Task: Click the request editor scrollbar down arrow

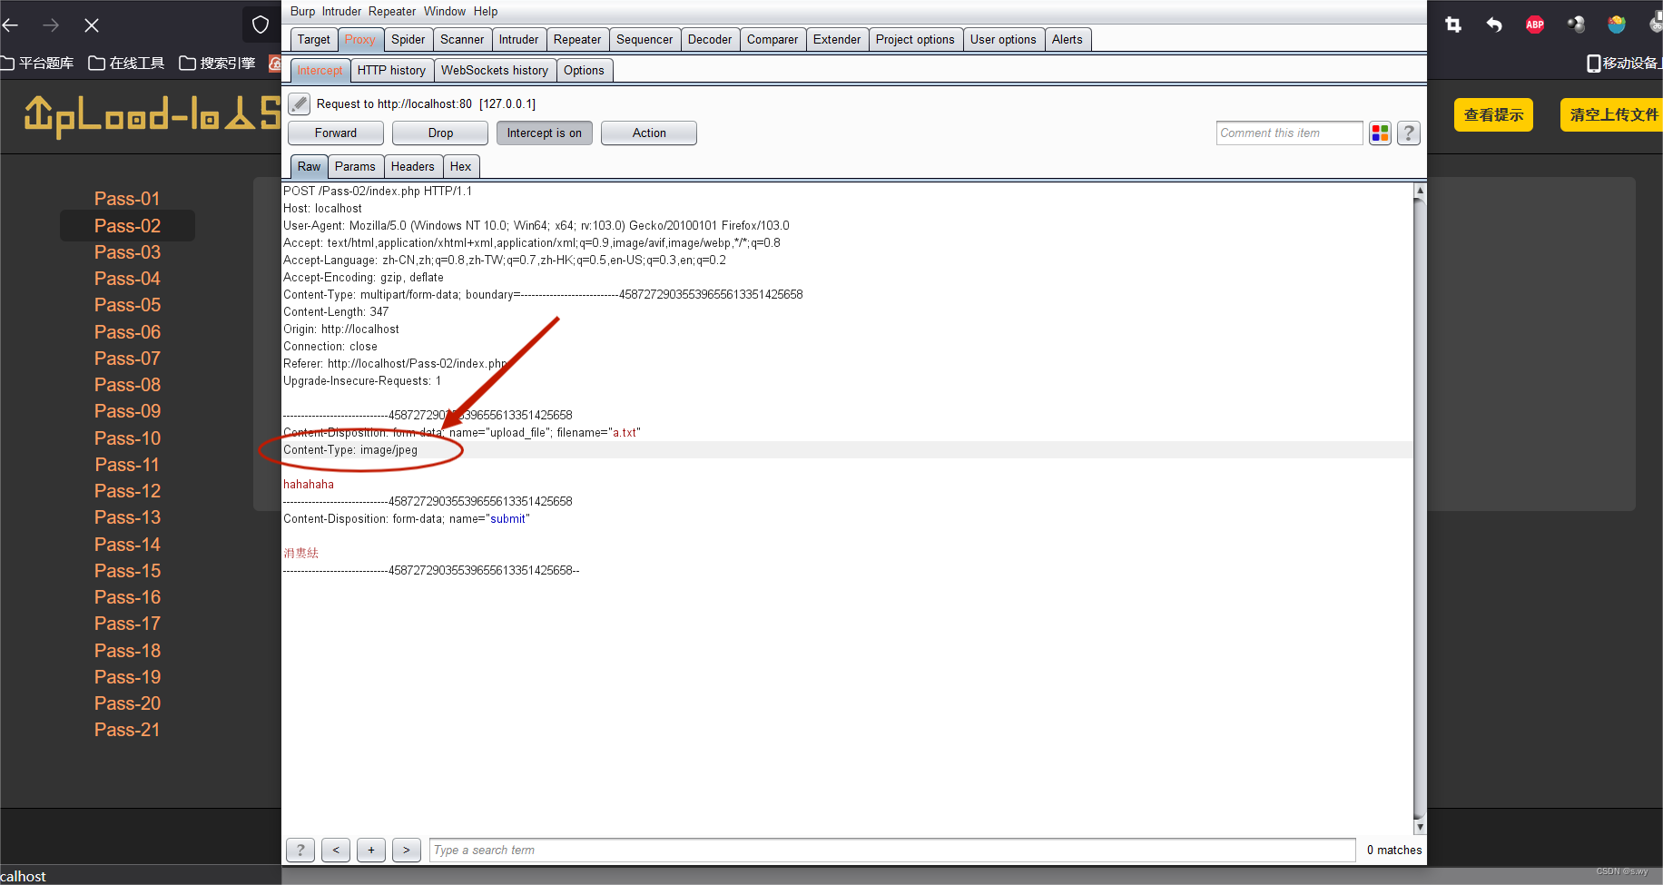Action: (x=1420, y=827)
